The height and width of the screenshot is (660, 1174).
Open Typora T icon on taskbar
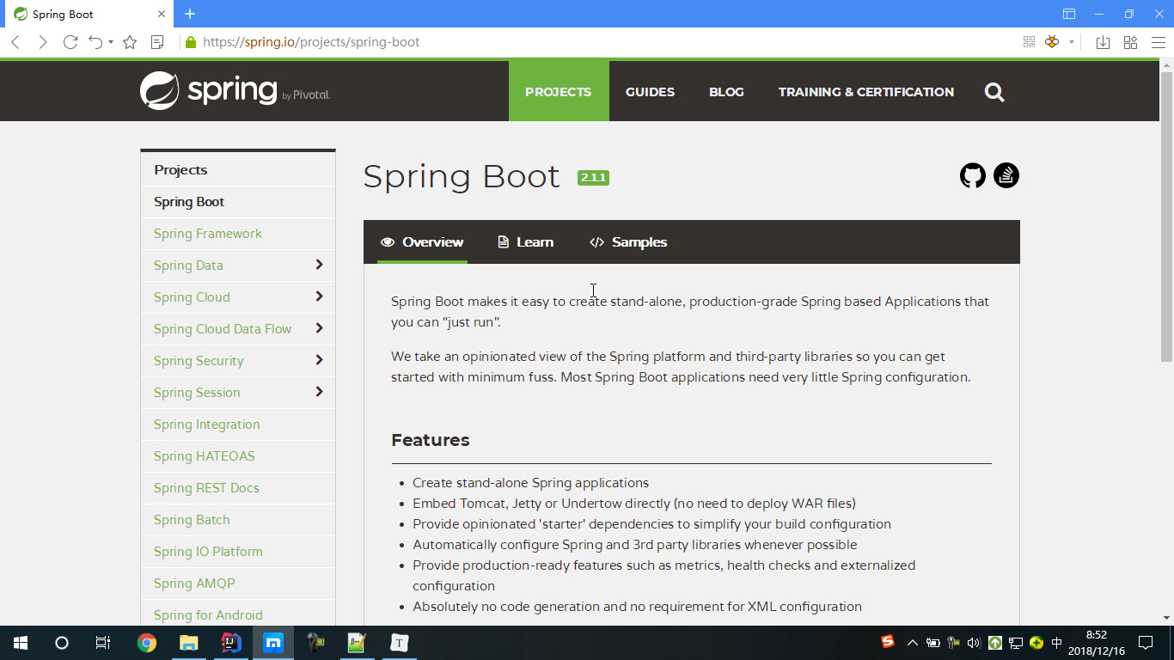pyautogui.click(x=399, y=643)
